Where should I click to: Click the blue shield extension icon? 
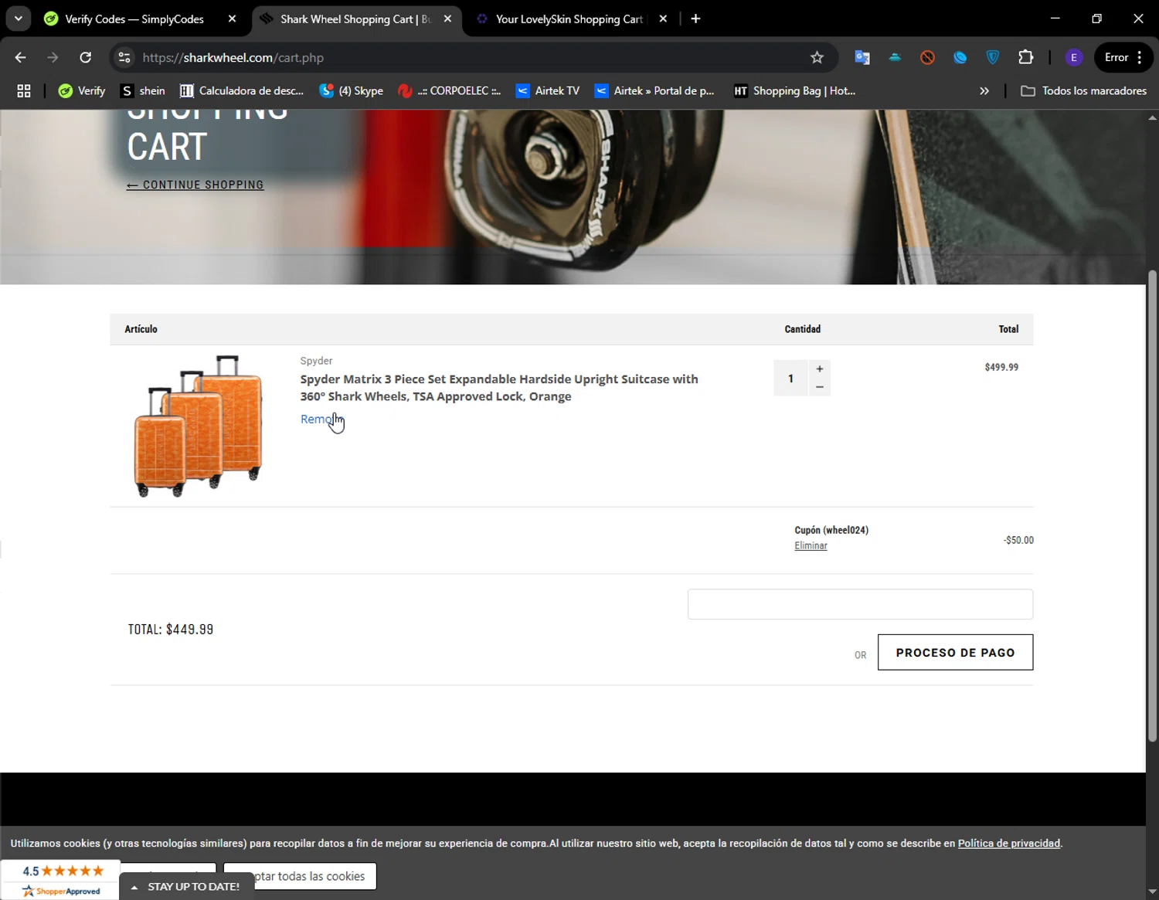tap(993, 57)
